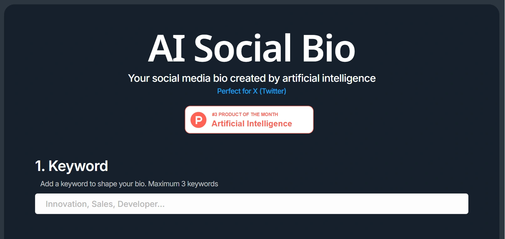Open the 'Perfect for X (Twitter)' link

(x=252, y=91)
